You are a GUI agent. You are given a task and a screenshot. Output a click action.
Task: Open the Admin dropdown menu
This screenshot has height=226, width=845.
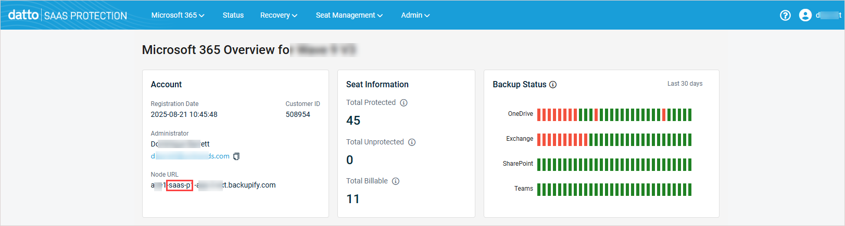(415, 15)
